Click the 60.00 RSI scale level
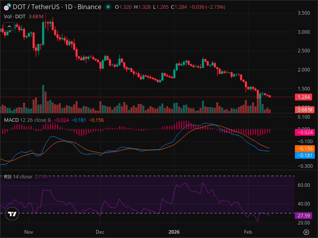 [x=304, y=185]
